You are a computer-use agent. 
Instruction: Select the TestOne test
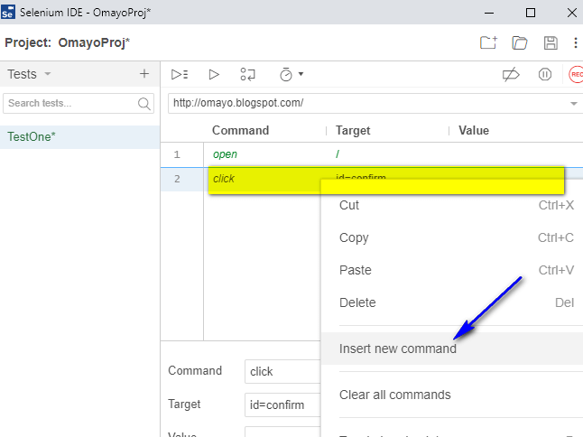[80, 137]
